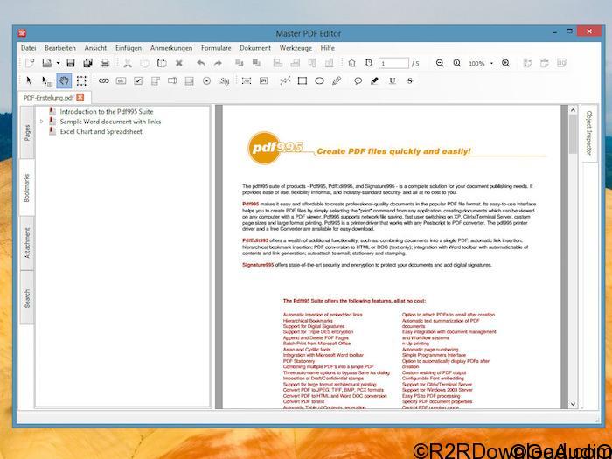612x459 pixels.
Task: Open the Werkzeuge menu
Action: tap(296, 48)
